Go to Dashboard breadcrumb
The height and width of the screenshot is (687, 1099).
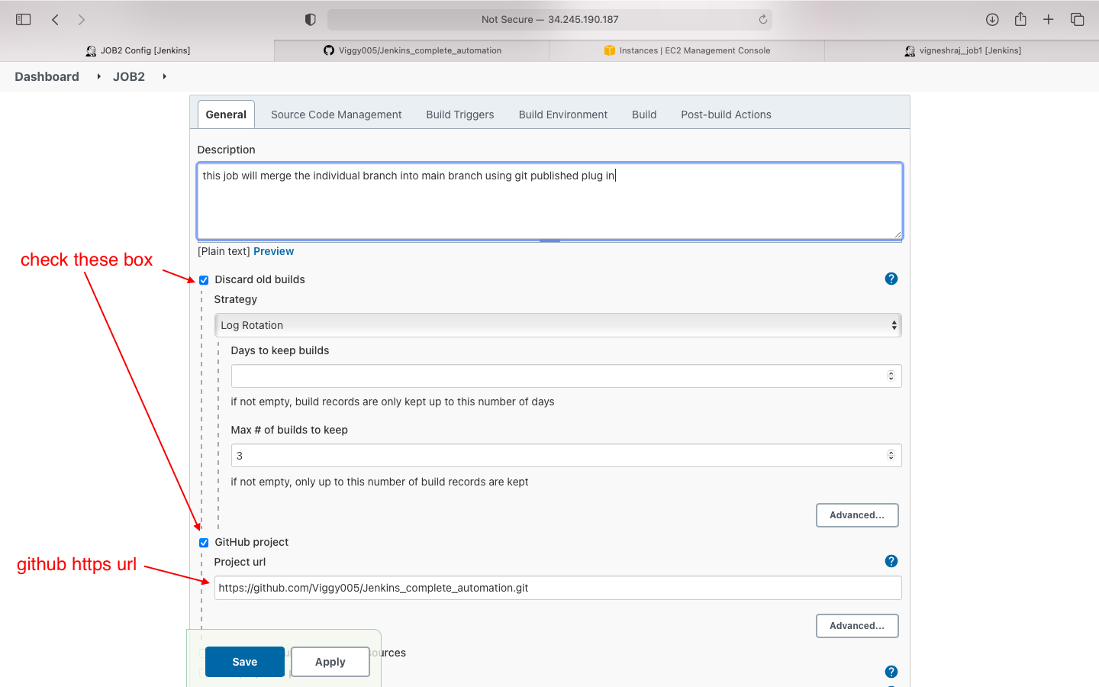click(x=47, y=76)
